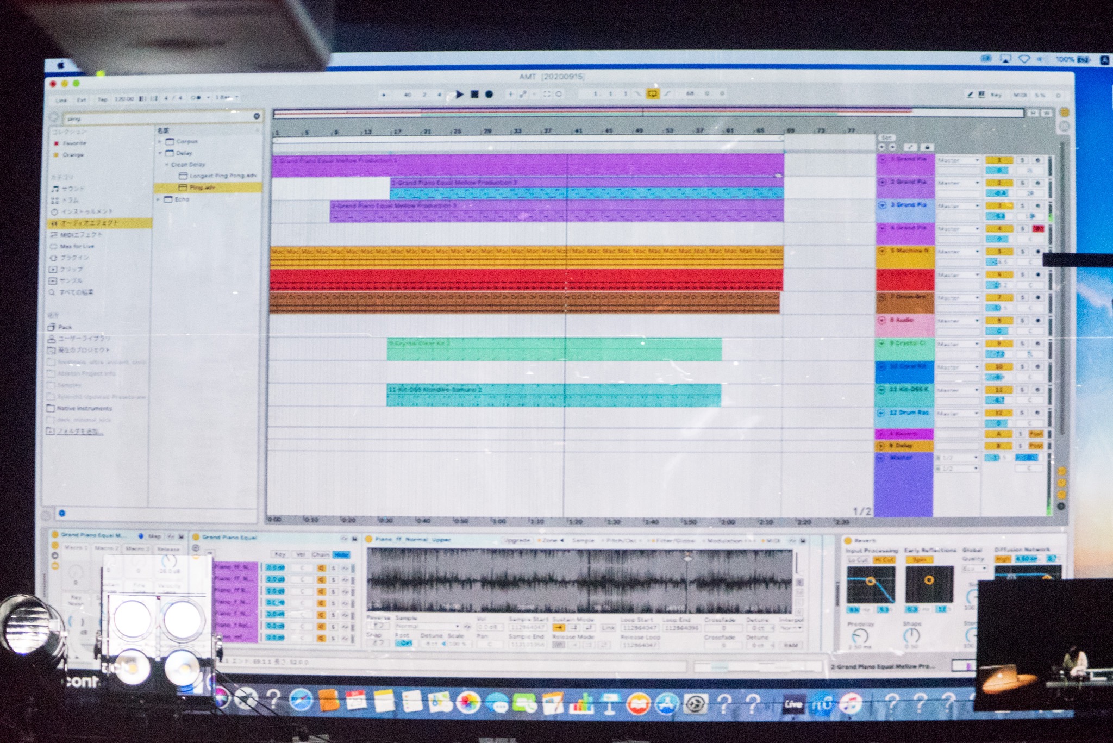Open the Sampler Zone tab
This screenshot has height=743, width=1113.
pos(551,540)
